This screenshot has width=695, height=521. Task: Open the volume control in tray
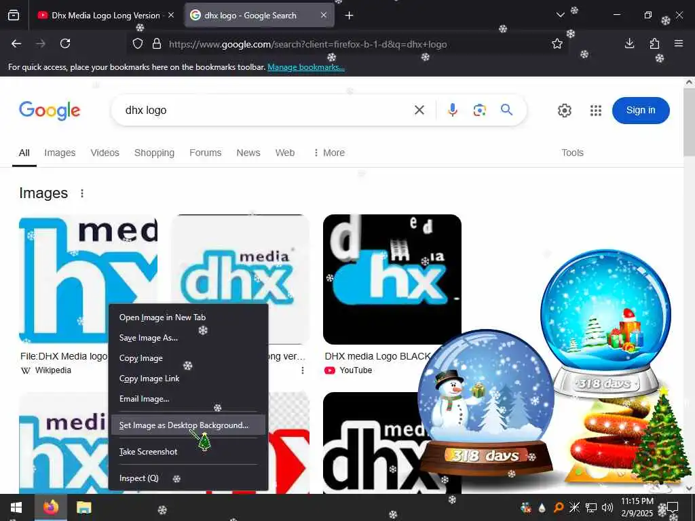point(607,507)
